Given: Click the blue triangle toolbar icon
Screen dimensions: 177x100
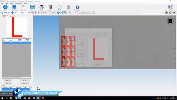Looking at the screenshot, I should point(62,12).
